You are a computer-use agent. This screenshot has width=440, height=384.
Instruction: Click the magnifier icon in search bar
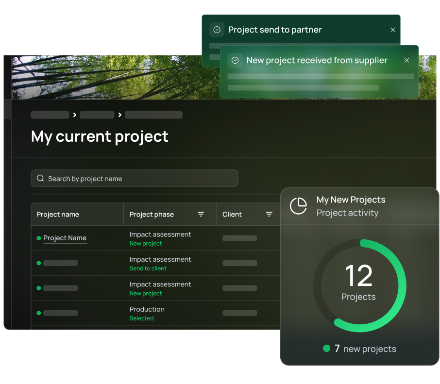coord(40,178)
